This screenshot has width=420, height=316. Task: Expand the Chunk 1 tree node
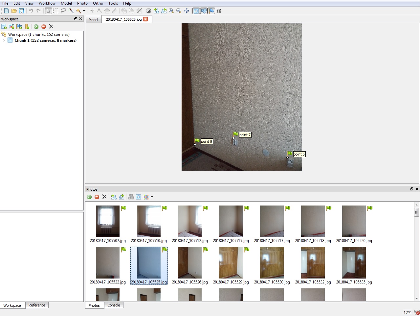click(4, 40)
